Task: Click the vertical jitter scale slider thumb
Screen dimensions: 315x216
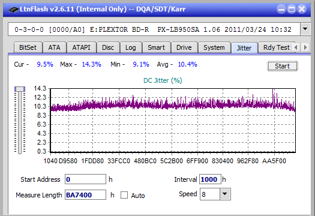Action: click(x=20, y=89)
